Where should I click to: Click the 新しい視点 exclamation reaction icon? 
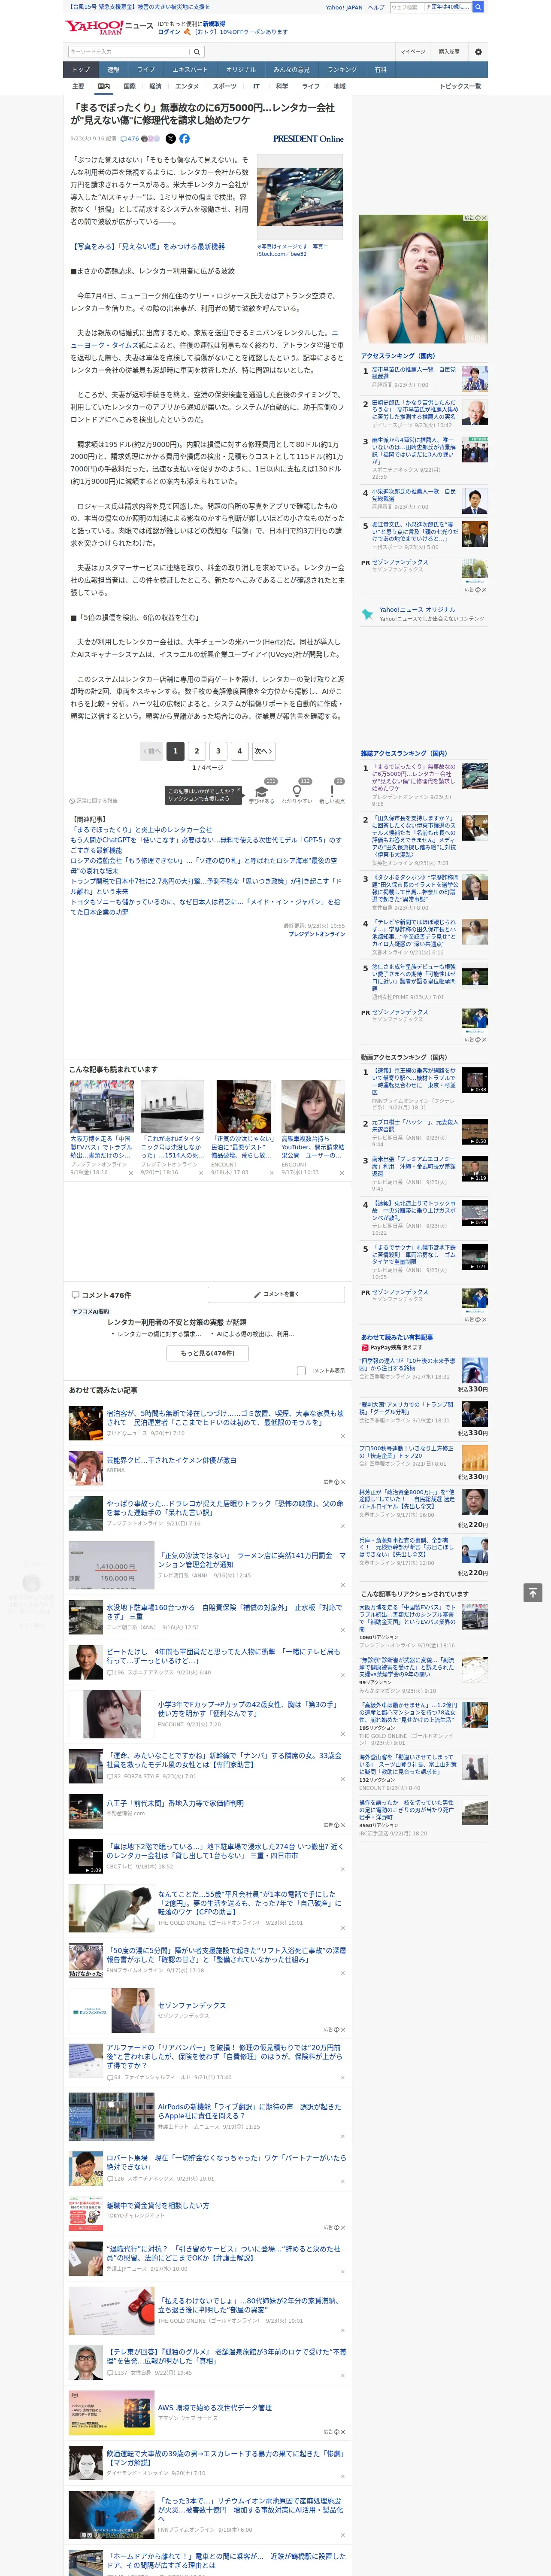[332, 790]
